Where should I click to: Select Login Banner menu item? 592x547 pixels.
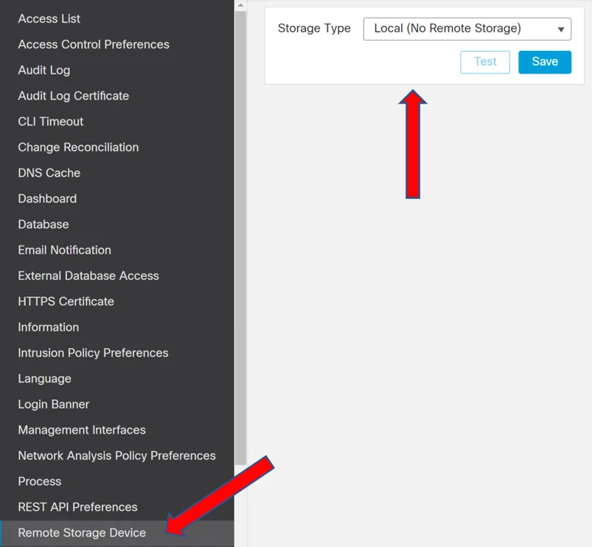click(x=54, y=404)
